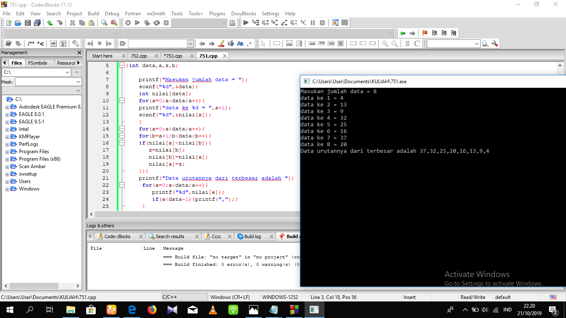The width and height of the screenshot is (566, 318).
Task: Open VLC from the taskbar
Action: click(213, 310)
